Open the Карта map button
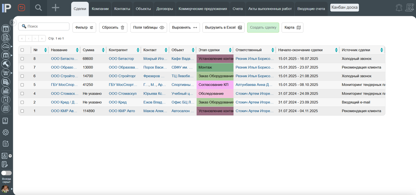This screenshot has width=416, height=195. [x=292, y=27]
